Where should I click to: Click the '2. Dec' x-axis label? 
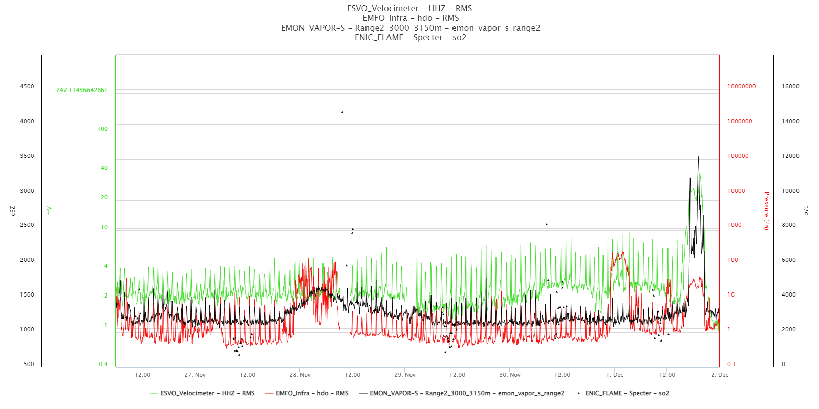[719, 375]
